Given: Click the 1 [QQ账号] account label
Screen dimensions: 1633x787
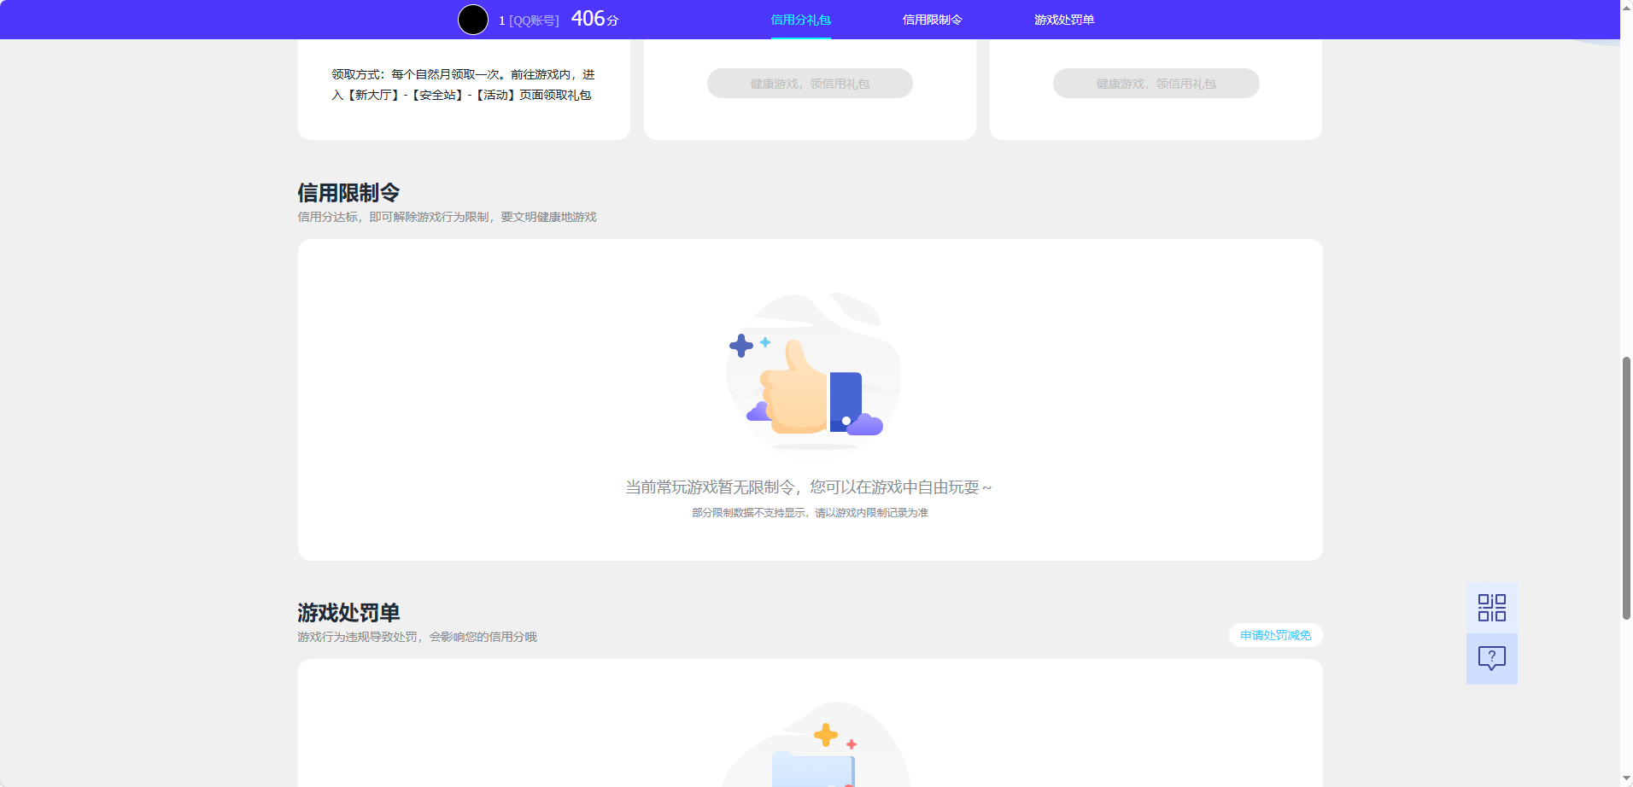Looking at the screenshot, I should click(529, 20).
